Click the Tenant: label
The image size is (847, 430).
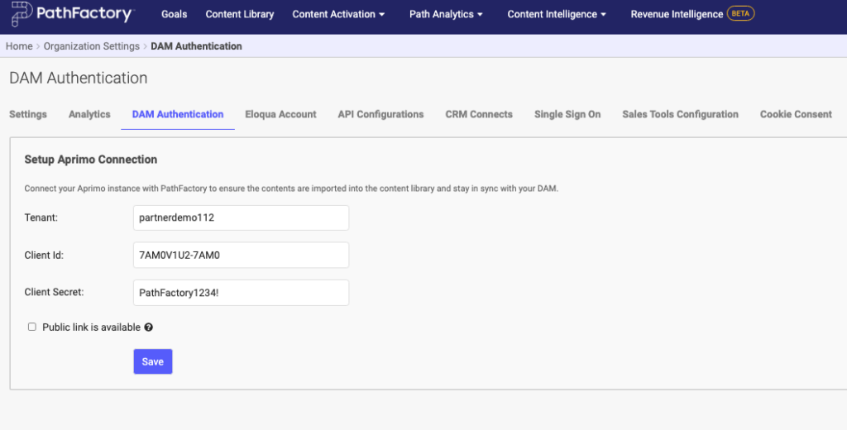[x=41, y=217]
